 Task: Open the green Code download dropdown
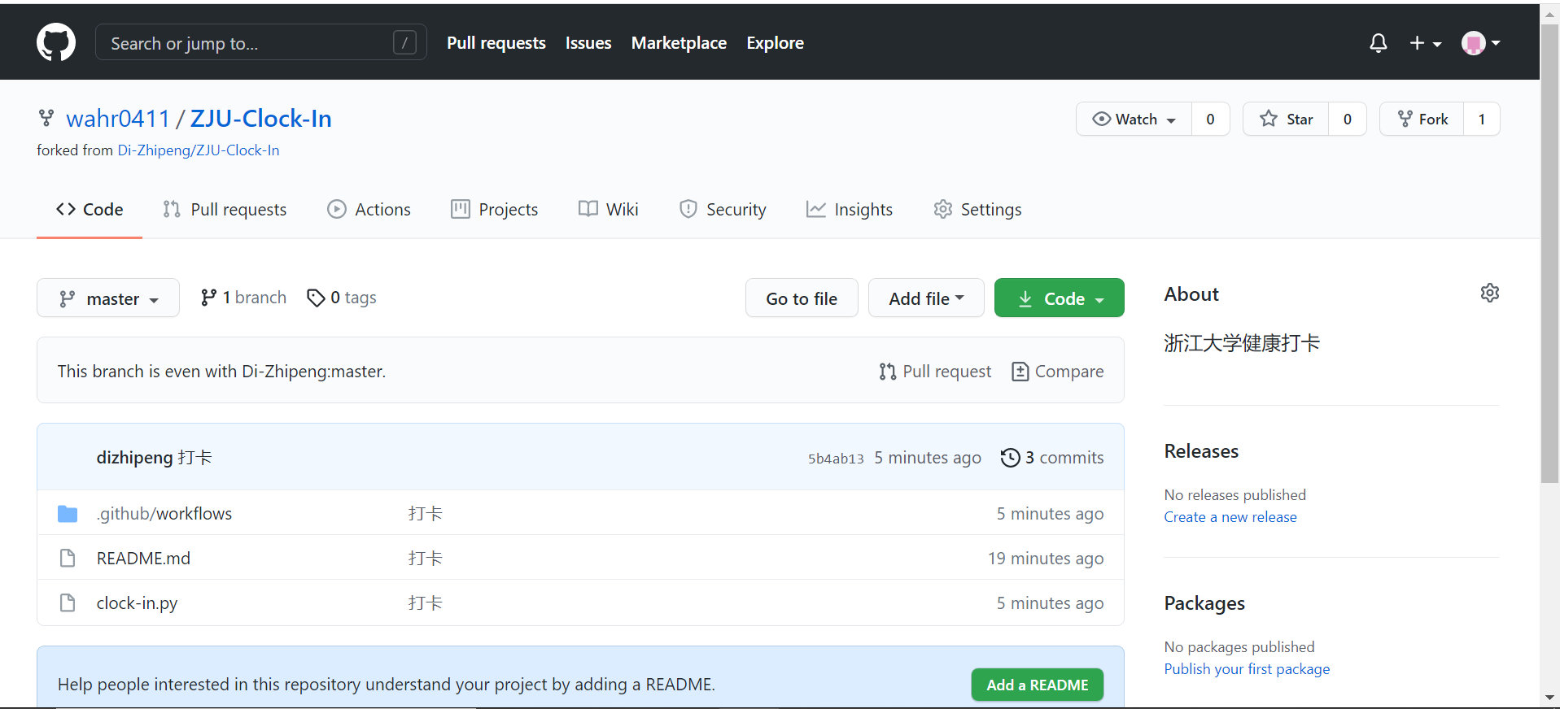click(1060, 298)
